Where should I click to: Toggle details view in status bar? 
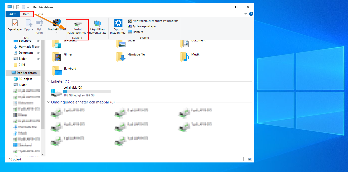tap(244, 159)
